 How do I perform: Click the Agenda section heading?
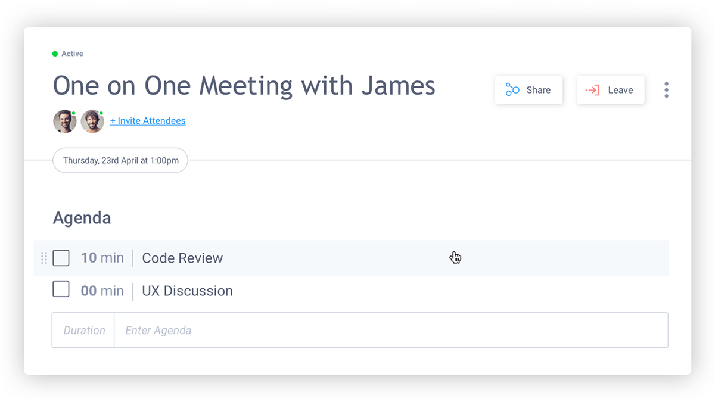pos(82,218)
